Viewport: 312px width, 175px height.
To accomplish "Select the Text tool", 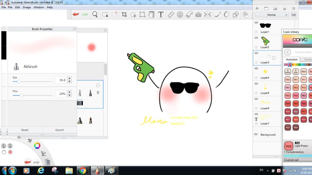I will [x=161, y=15].
